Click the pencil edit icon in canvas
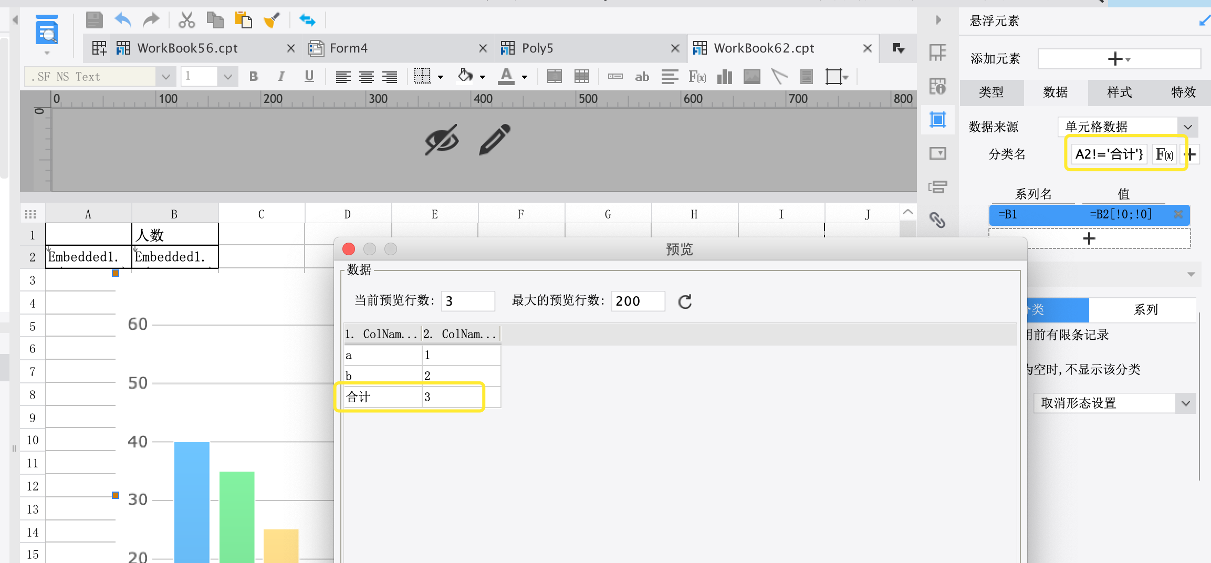The height and width of the screenshot is (563, 1211). [495, 139]
